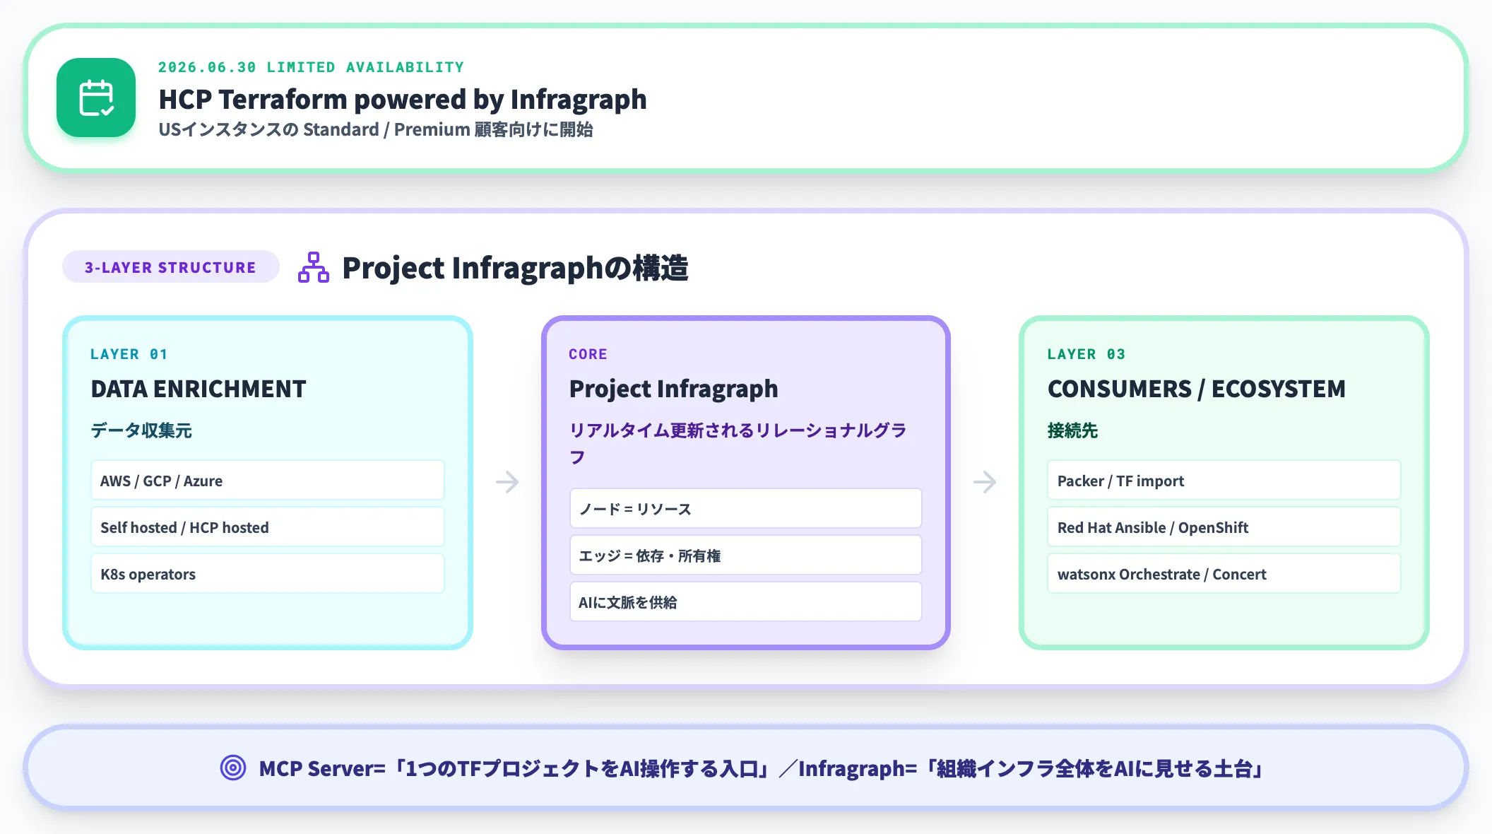
Task: Click the USインスタンスの Standard / Premium subtitle
Action: pos(376,129)
